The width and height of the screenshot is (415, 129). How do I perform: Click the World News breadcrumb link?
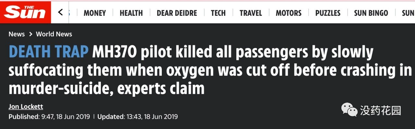pos(54,34)
